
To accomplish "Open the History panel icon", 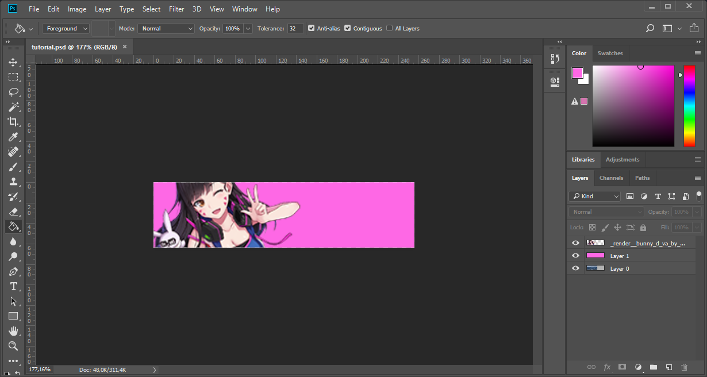I will pyautogui.click(x=555, y=59).
